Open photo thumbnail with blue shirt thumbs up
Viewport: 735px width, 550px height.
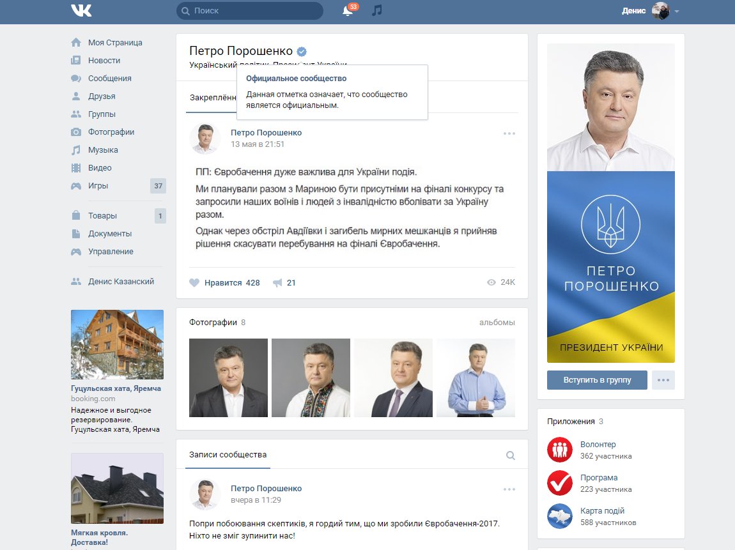[x=476, y=378]
